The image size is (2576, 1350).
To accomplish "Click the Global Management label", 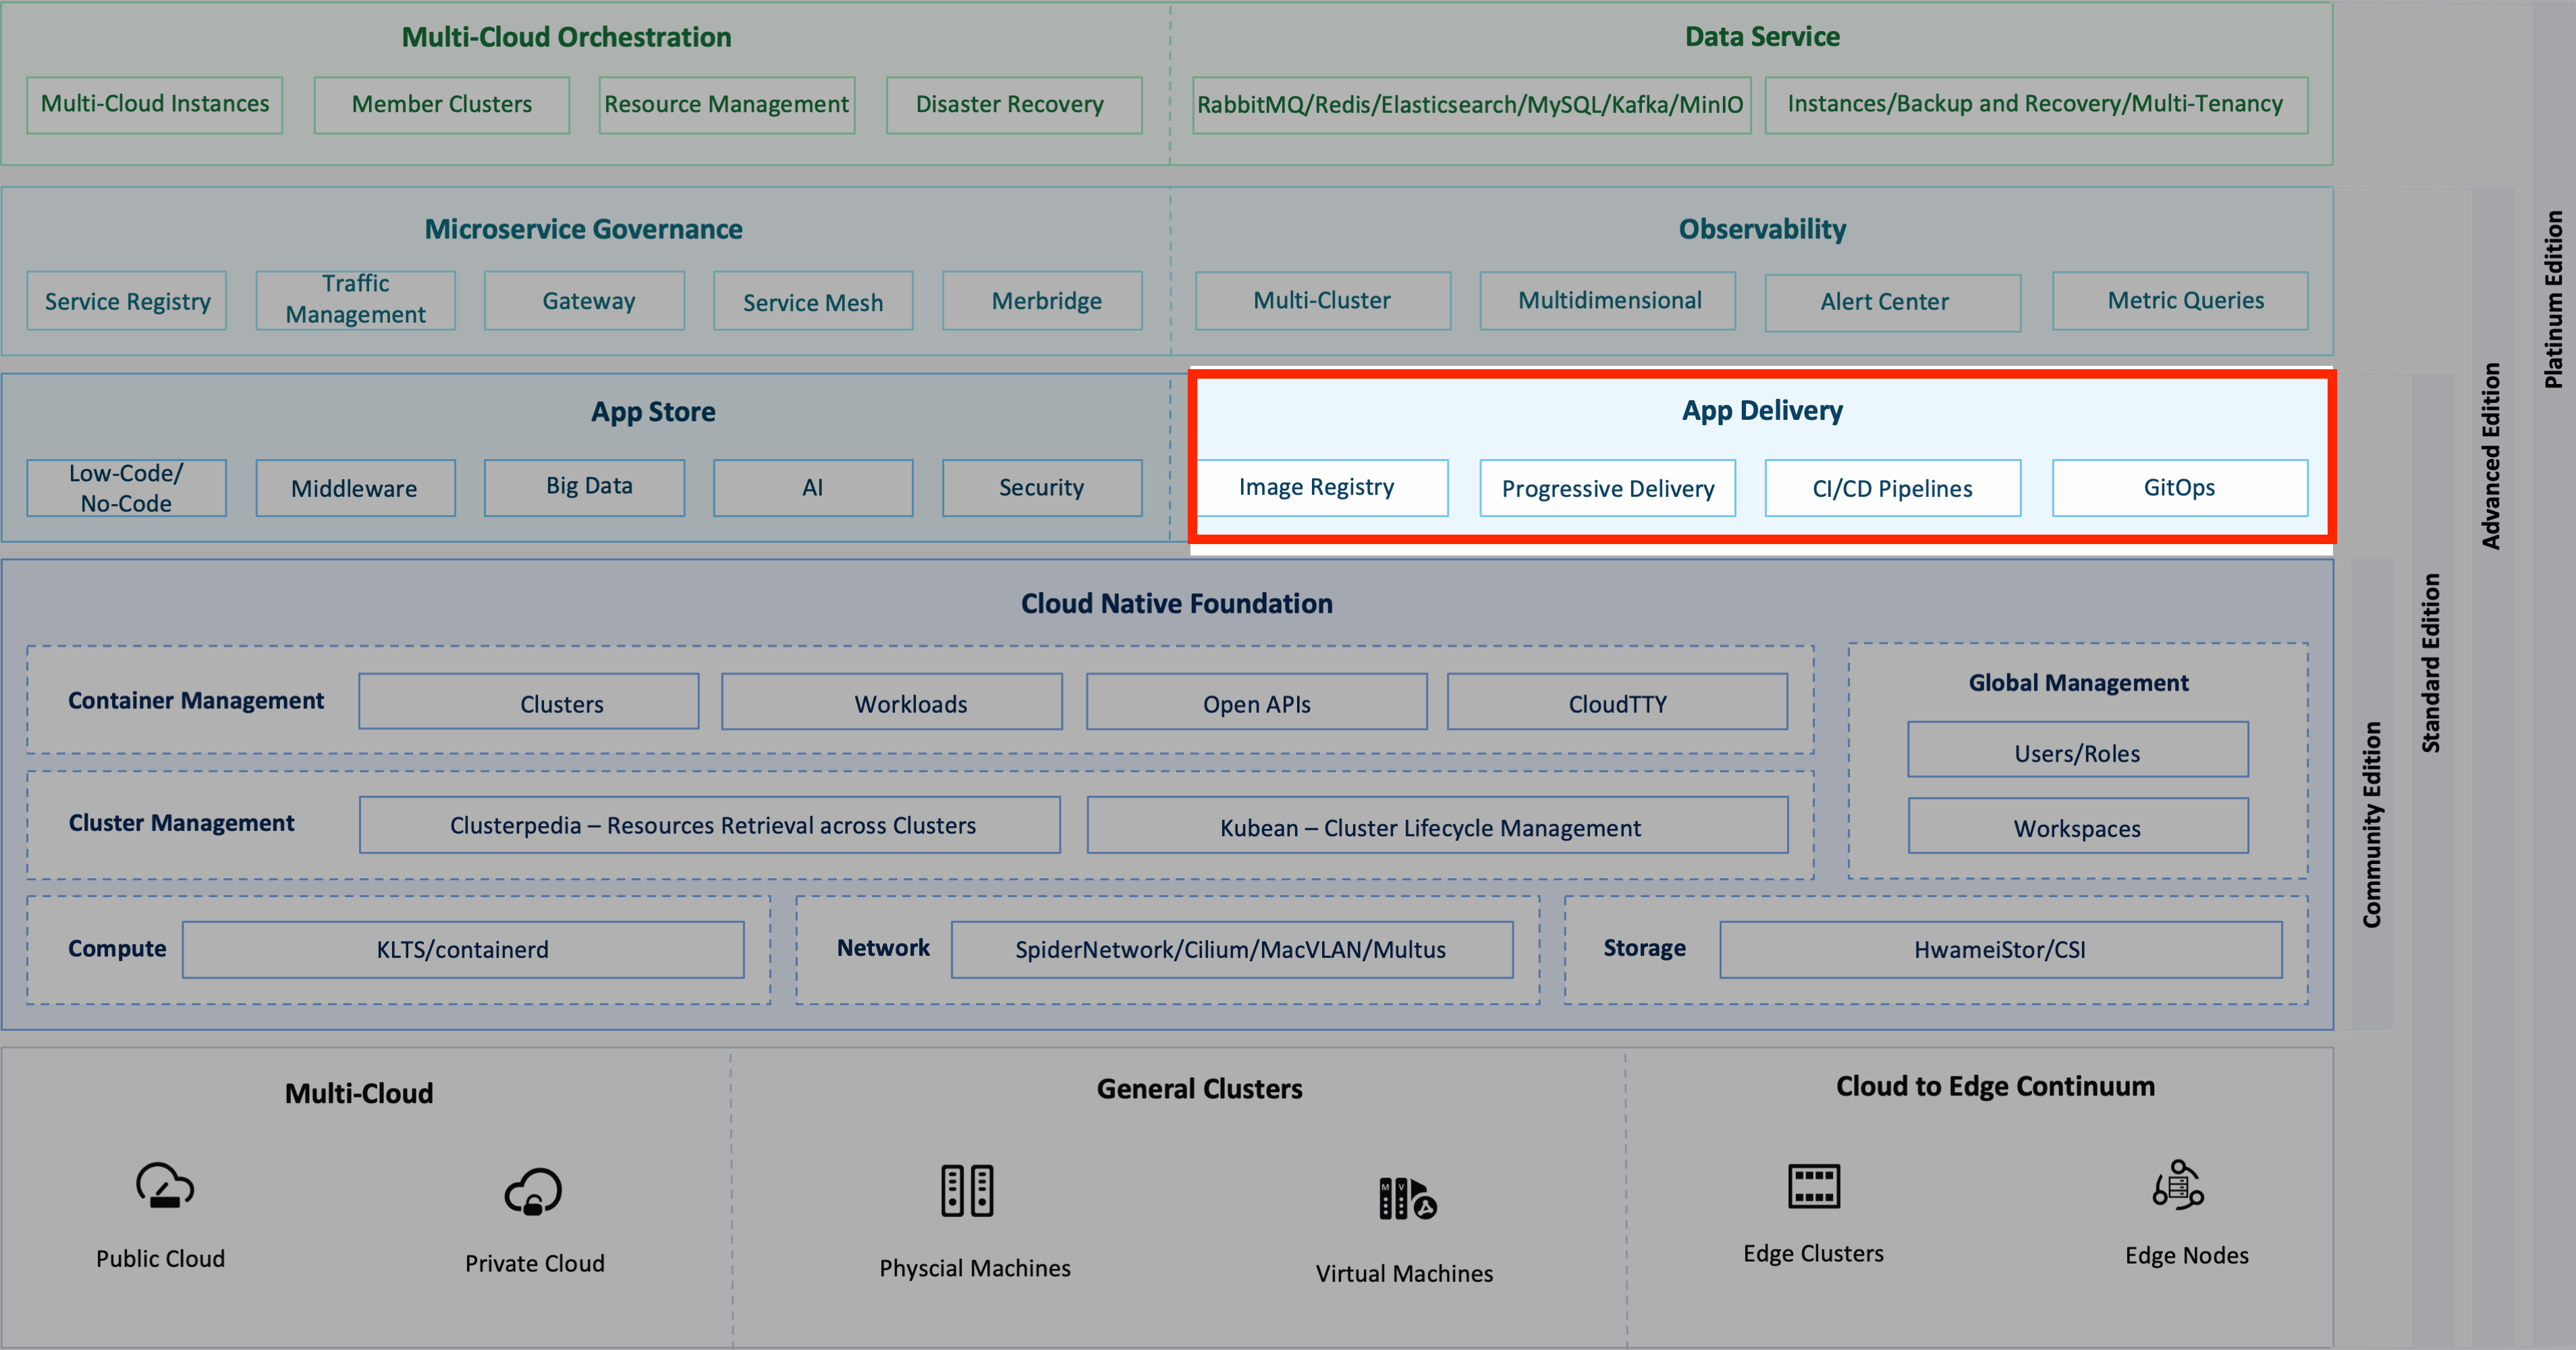I will click(2078, 683).
